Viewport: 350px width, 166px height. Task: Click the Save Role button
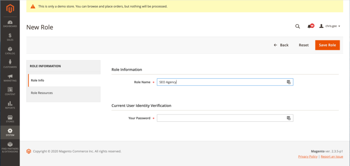tap(327, 45)
